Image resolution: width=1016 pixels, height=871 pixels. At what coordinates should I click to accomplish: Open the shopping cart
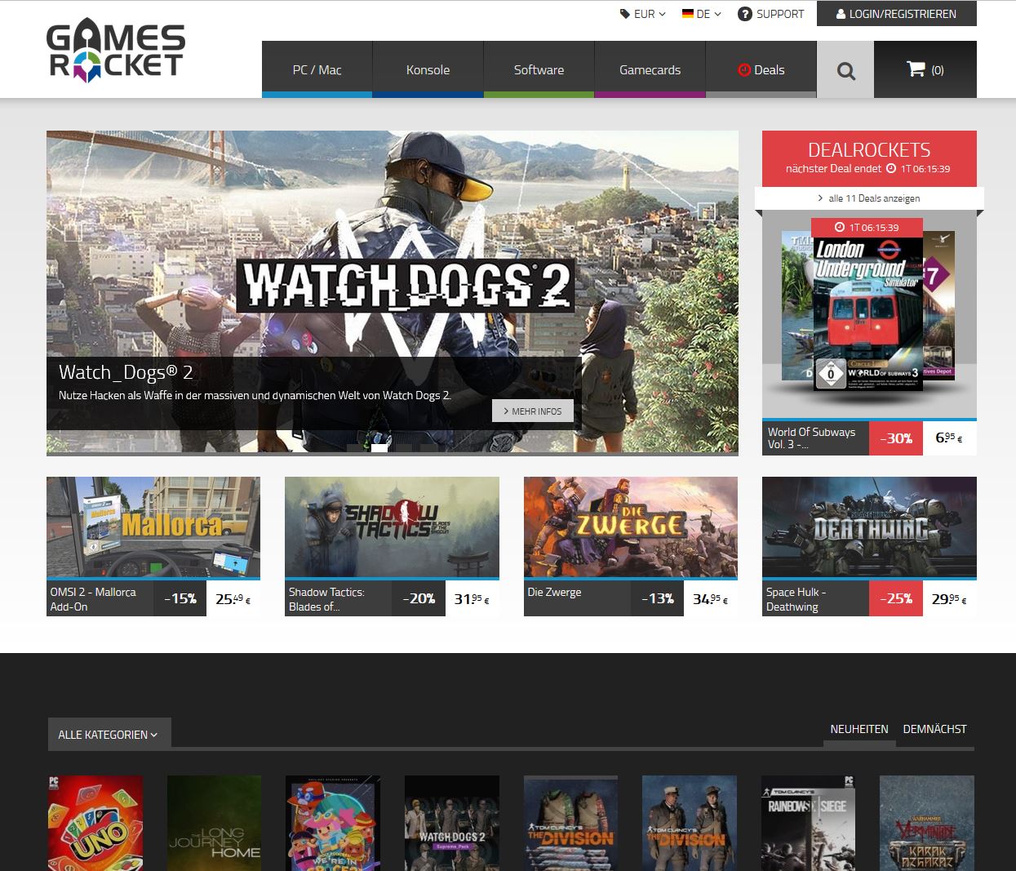[925, 70]
